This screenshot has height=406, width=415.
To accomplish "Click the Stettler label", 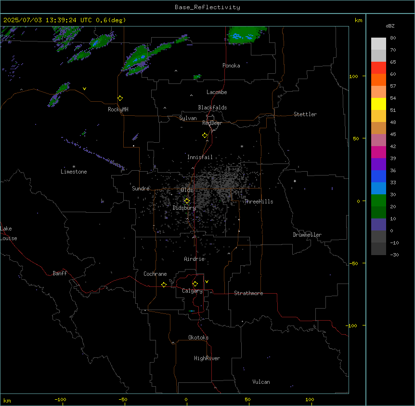I will tap(305, 114).
